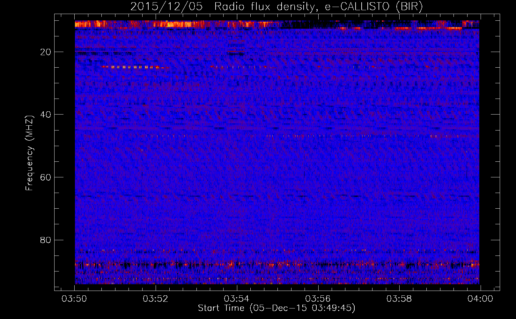Screen dimensions: 516x319
Task: Click the 60 MHz frequency tick label
Action: [46, 177]
